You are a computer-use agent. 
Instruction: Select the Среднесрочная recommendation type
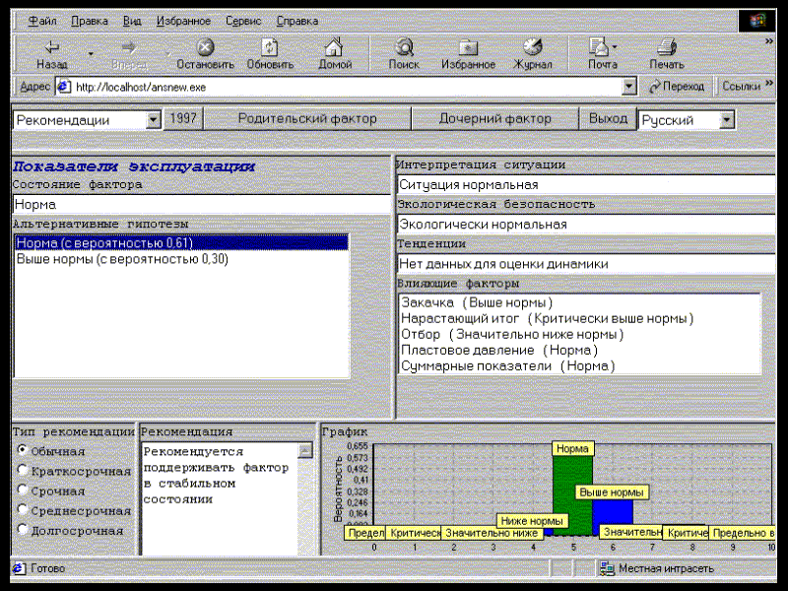tap(22, 509)
